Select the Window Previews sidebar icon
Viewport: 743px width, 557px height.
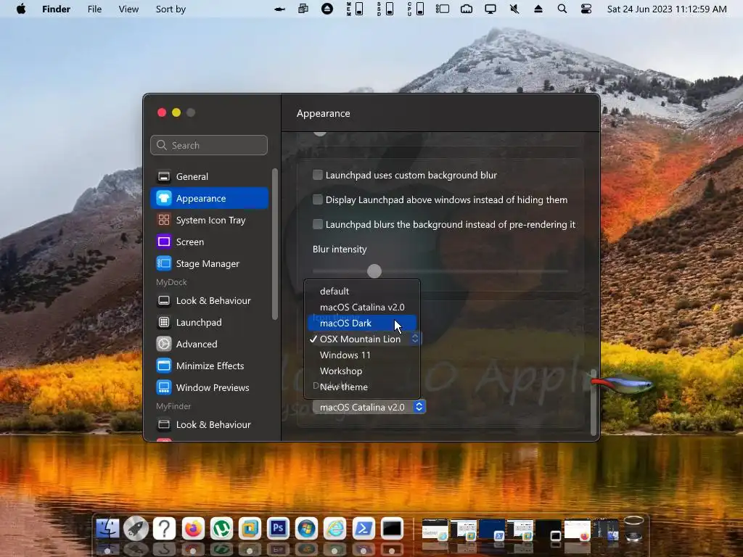164,387
